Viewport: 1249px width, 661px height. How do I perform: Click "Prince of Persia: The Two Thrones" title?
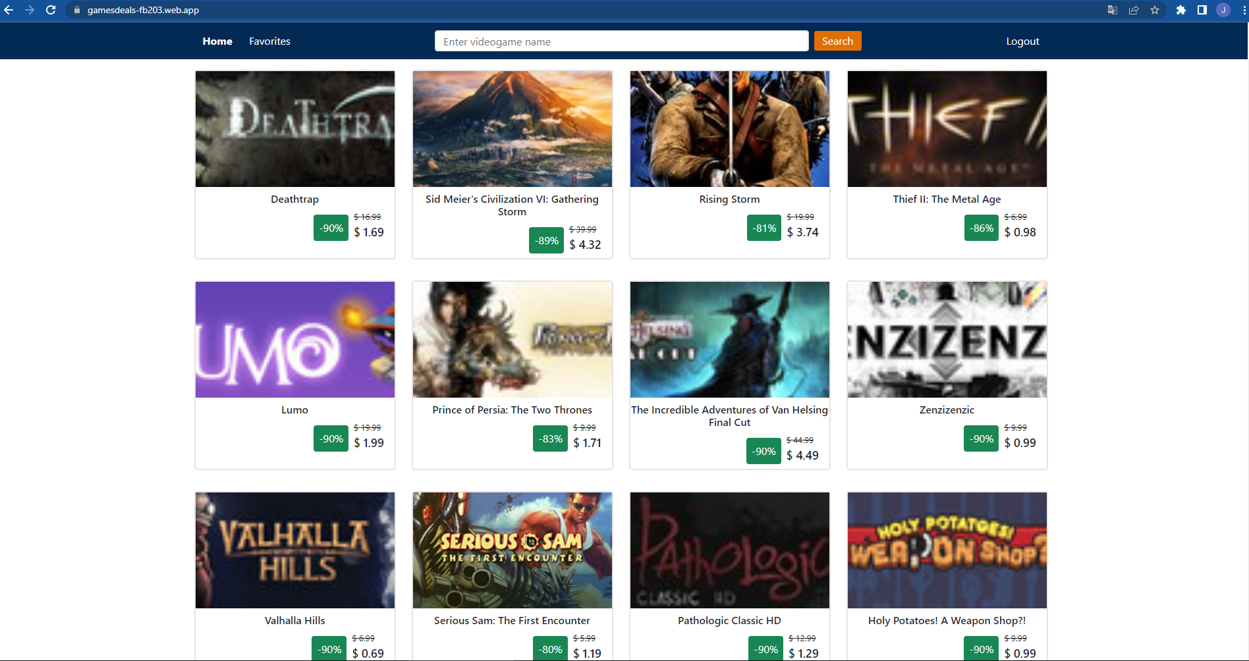coord(512,410)
